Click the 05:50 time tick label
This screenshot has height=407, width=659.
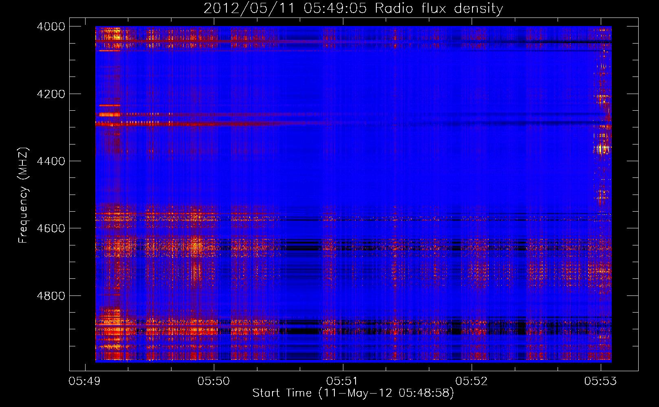[214, 381]
